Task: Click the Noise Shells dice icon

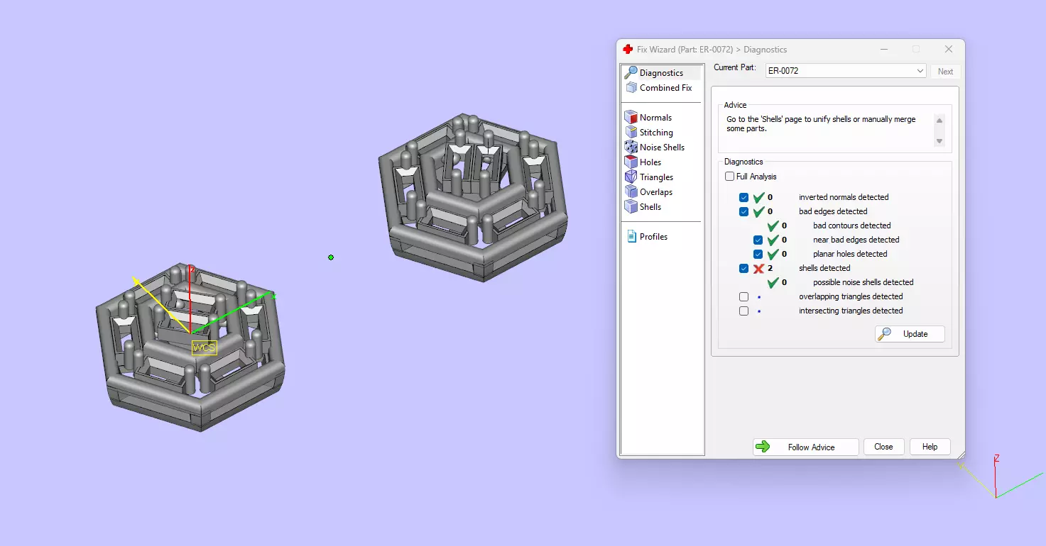Action: point(631,147)
